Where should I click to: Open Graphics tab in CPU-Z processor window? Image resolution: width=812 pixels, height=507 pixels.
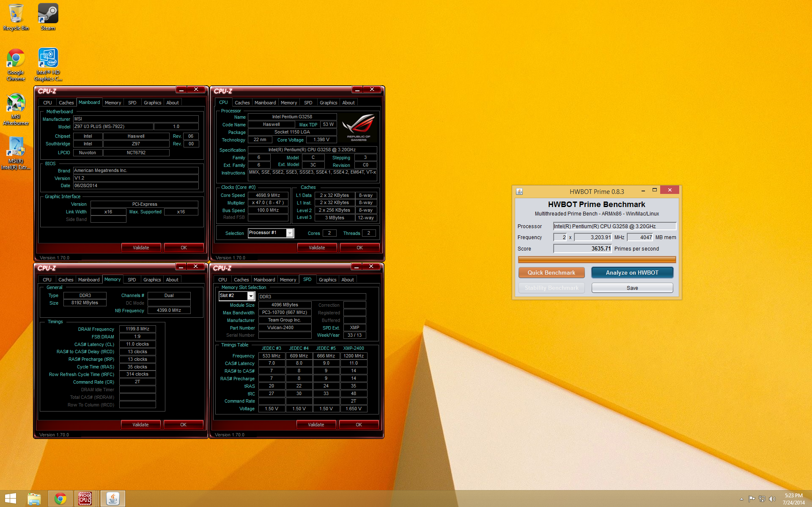329,103
